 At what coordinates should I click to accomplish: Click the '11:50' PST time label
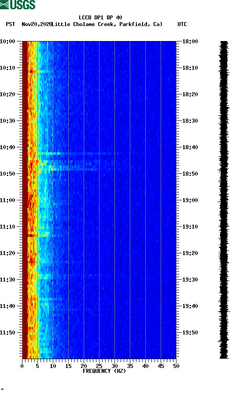[x=7, y=332]
